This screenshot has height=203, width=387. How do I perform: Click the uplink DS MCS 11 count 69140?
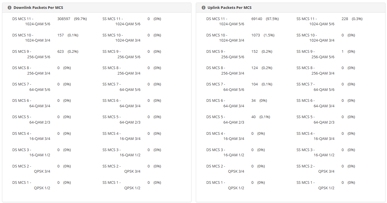click(x=257, y=19)
